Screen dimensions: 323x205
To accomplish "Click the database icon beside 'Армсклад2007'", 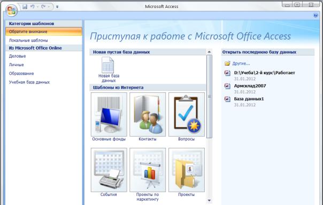I will click(227, 86).
